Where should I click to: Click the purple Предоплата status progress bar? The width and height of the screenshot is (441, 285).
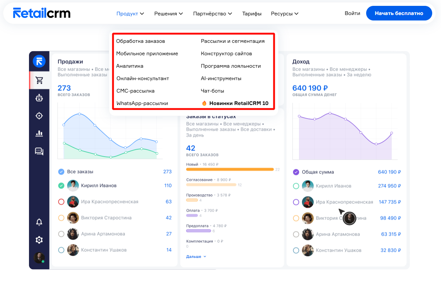pyautogui.click(x=198, y=231)
